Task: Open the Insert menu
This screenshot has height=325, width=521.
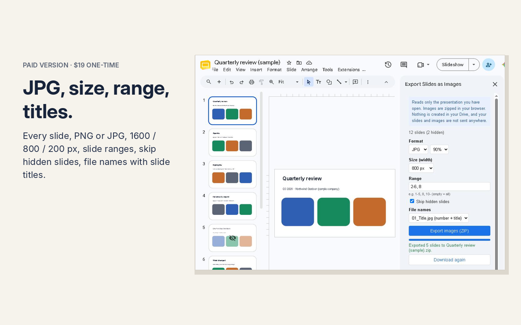Action: pyautogui.click(x=256, y=70)
